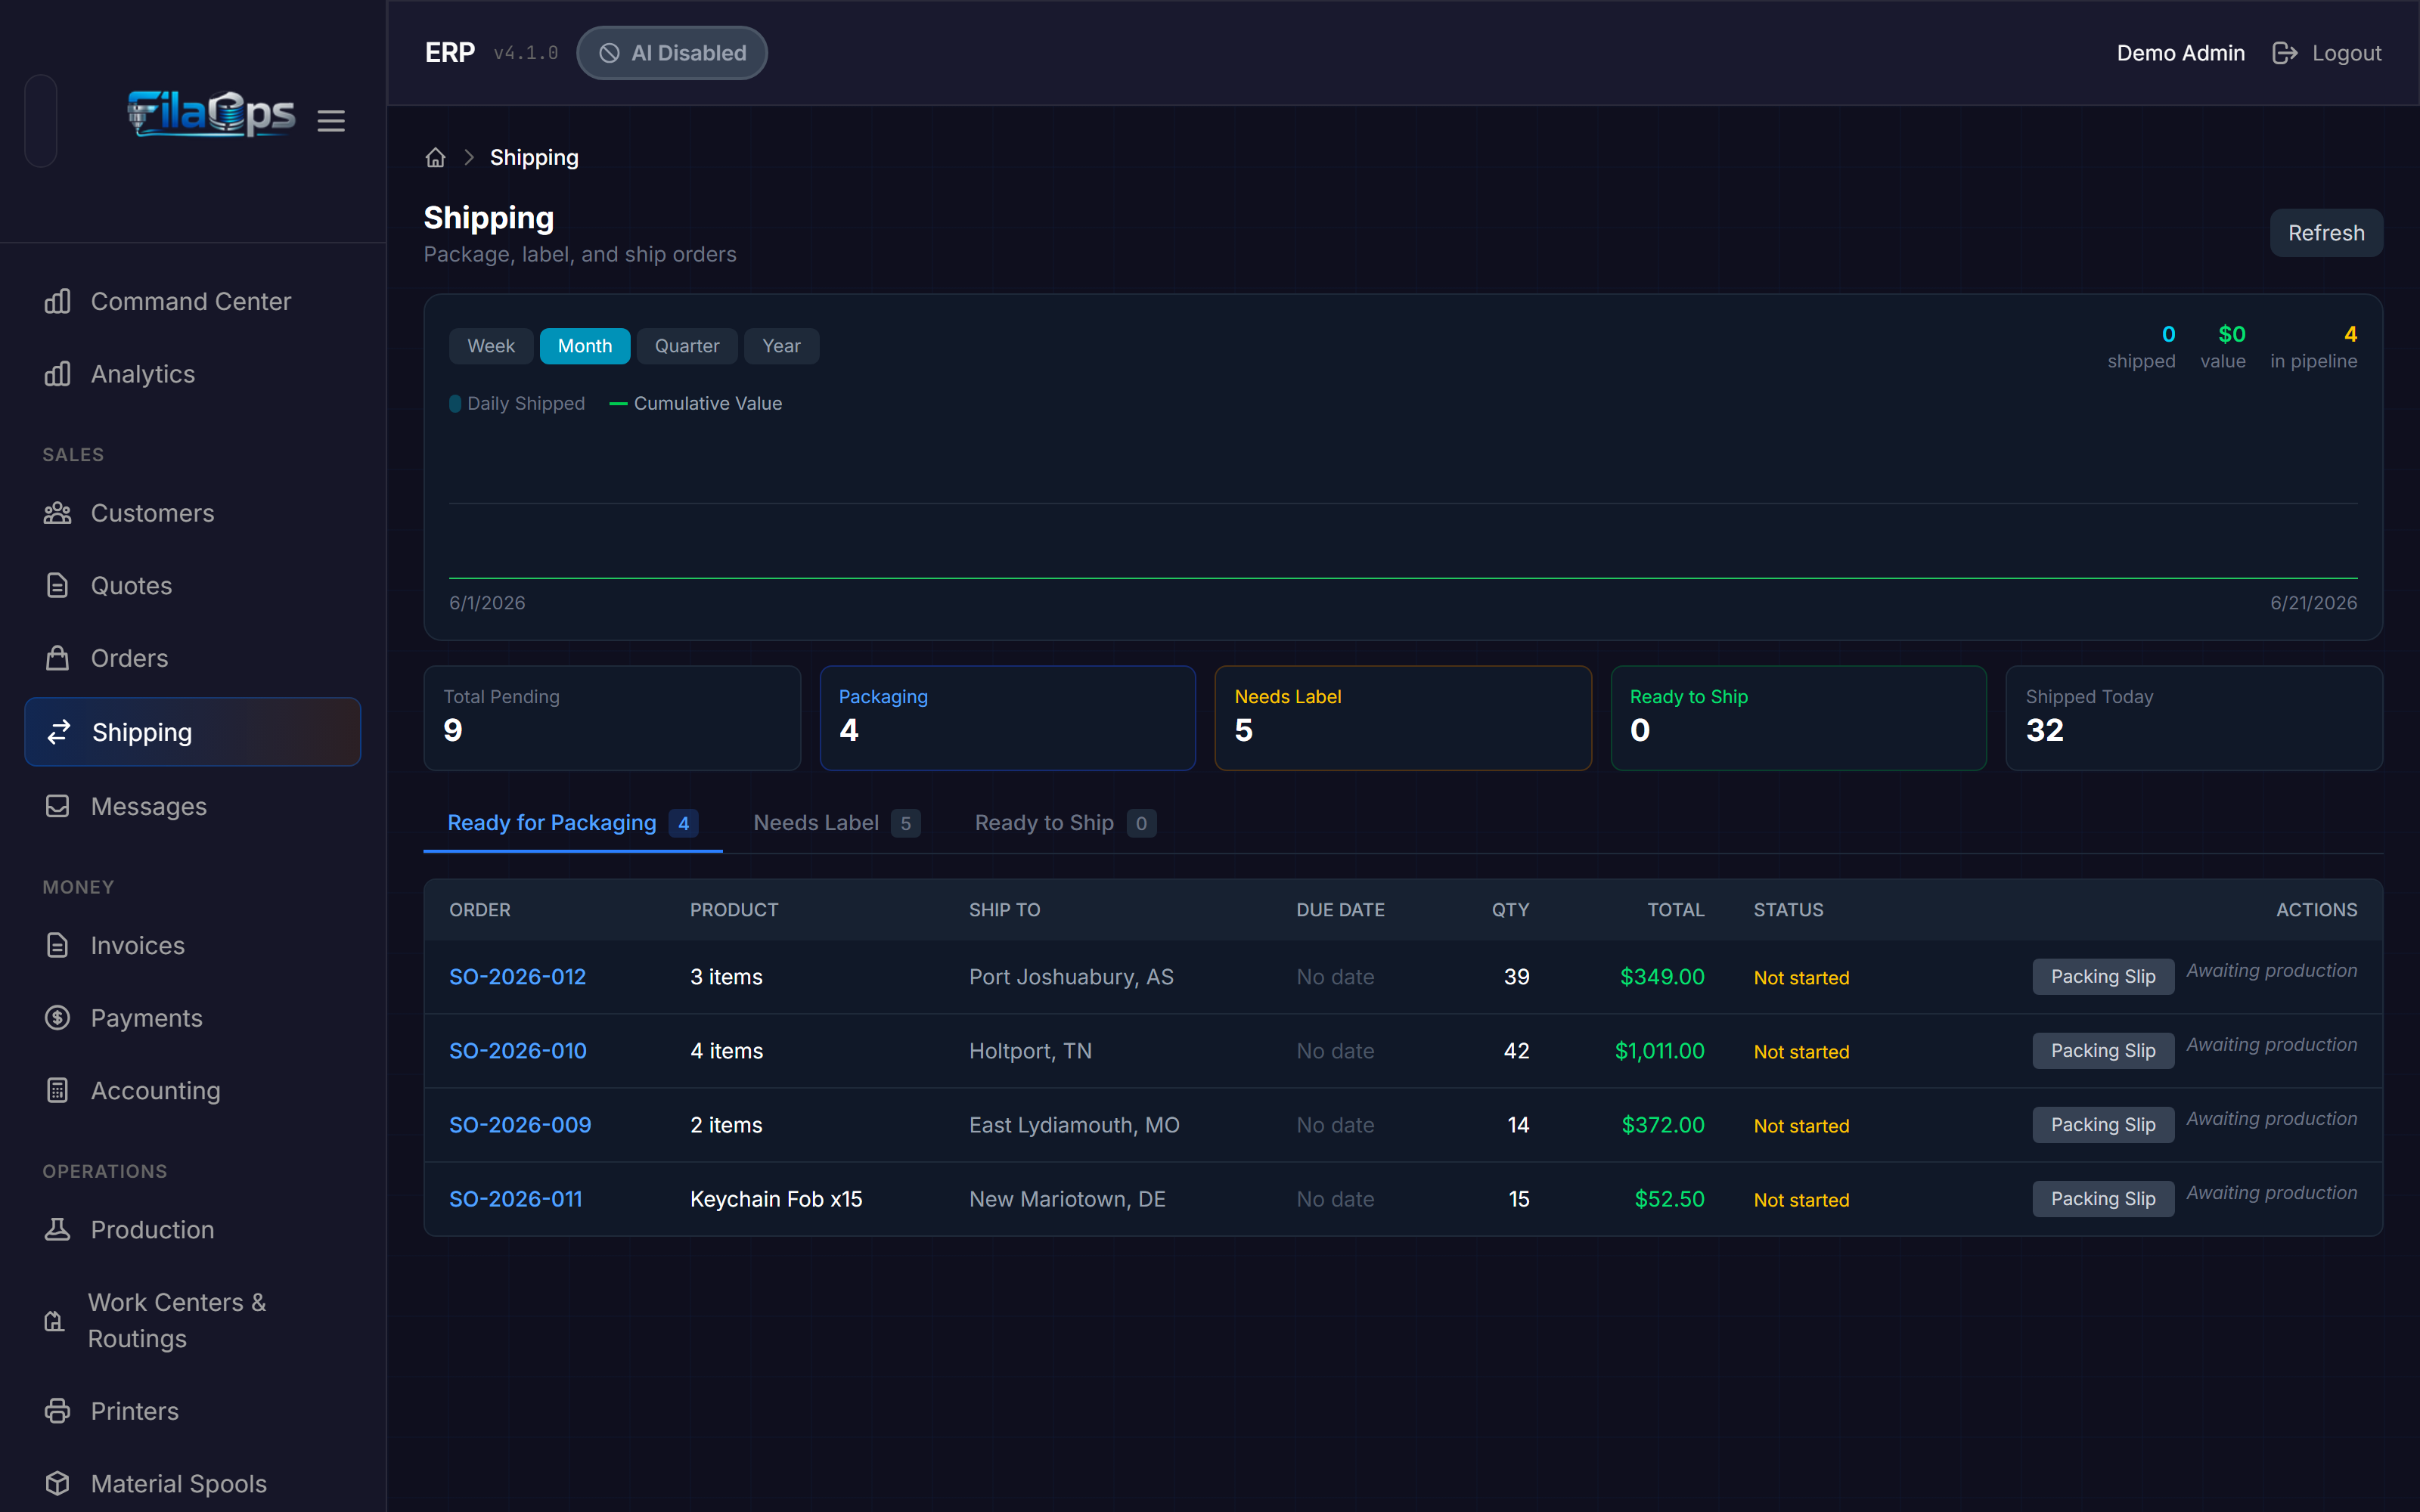Click the Ready to Ship summary card
This screenshot has height=1512, width=2420.
click(x=1798, y=718)
